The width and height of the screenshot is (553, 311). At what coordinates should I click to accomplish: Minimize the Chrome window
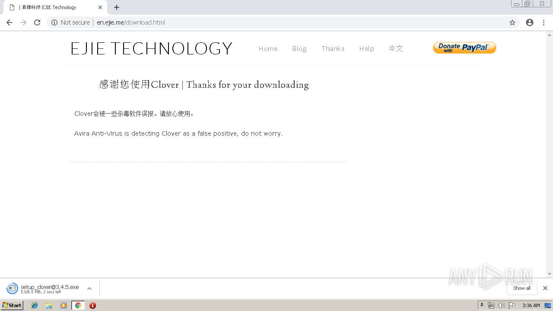click(x=517, y=4)
